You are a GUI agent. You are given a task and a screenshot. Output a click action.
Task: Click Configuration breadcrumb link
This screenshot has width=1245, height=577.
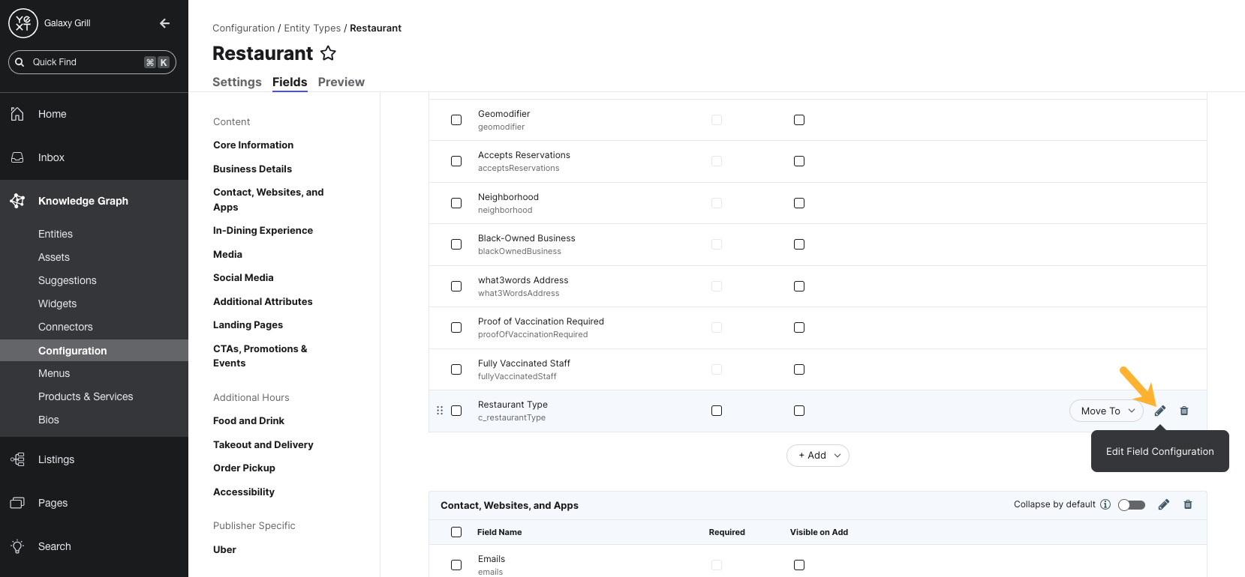click(x=244, y=28)
